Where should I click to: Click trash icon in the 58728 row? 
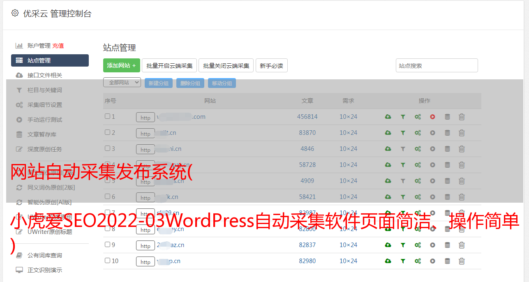[x=462, y=165]
